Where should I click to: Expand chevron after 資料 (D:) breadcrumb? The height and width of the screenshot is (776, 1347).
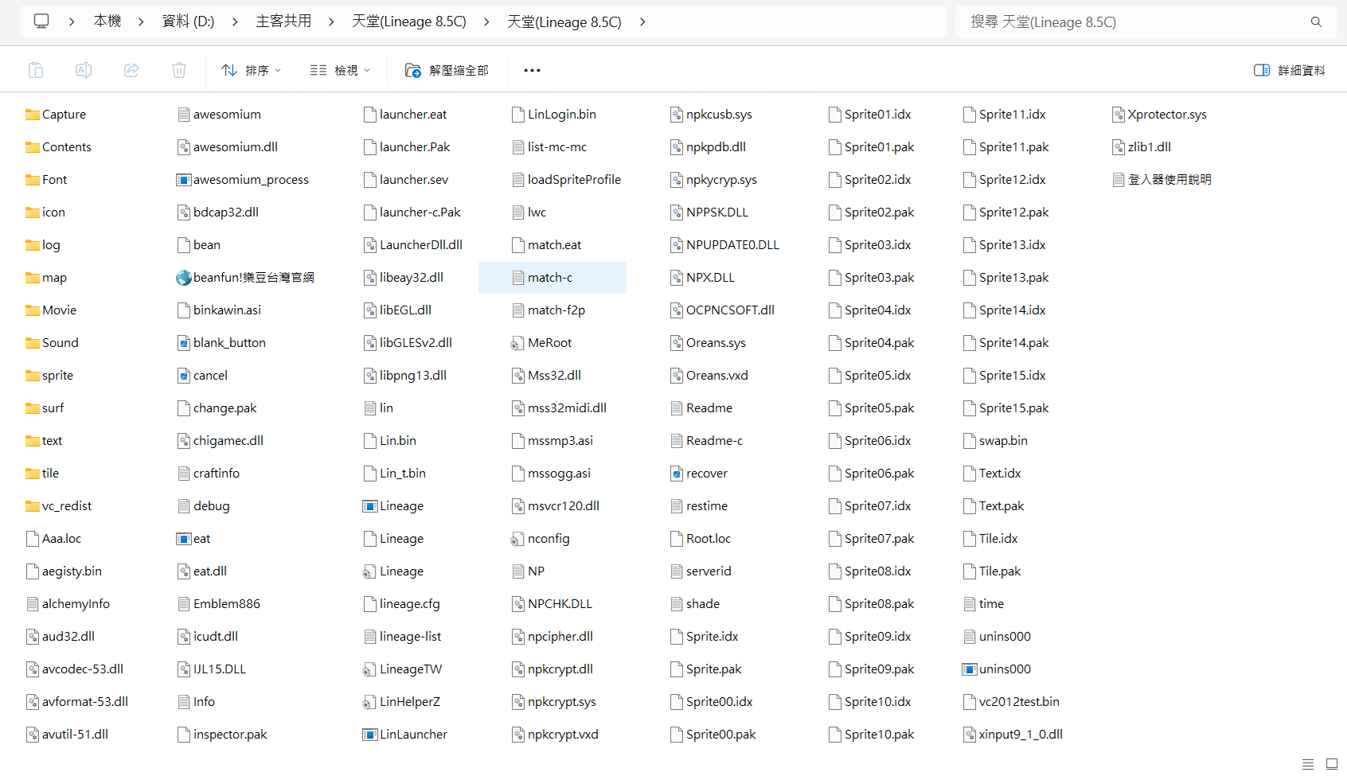tap(235, 21)
